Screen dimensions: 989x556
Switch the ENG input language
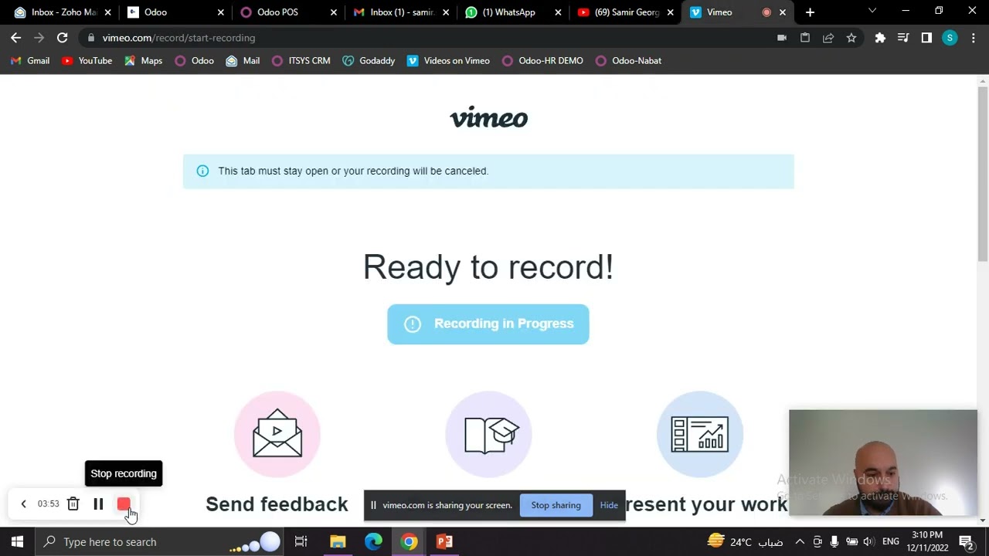pyautogui.click(x=891, y=542)
